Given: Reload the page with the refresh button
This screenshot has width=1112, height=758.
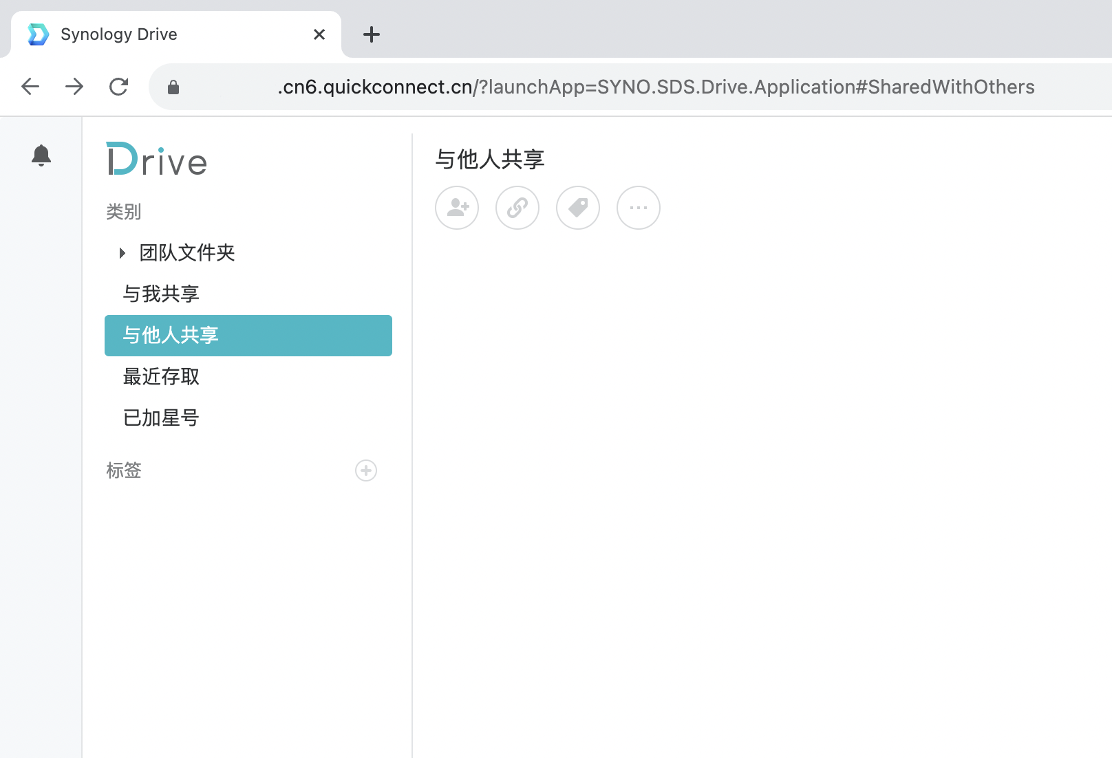Looking at the screenshot, I should (x=118, y=87).
